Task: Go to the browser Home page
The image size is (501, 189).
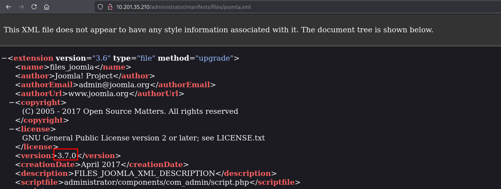Action: point(46,7)
